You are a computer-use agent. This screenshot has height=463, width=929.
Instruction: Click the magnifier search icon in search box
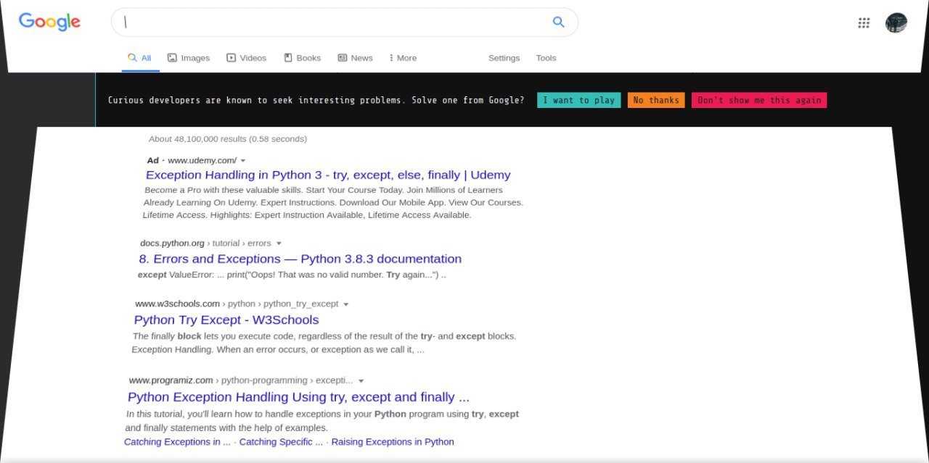[558, 22]
